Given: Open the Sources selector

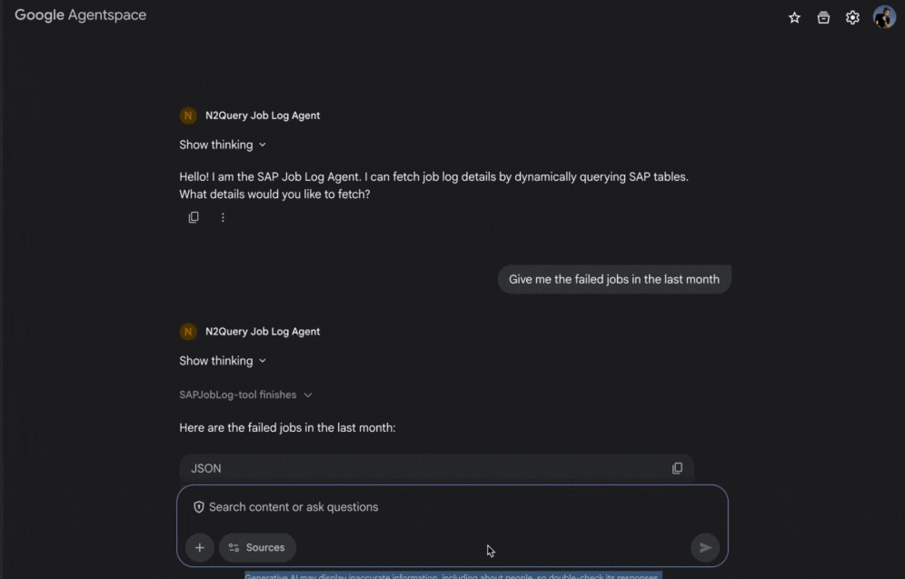Looking at the screenshot, I should tap(257, 547).
